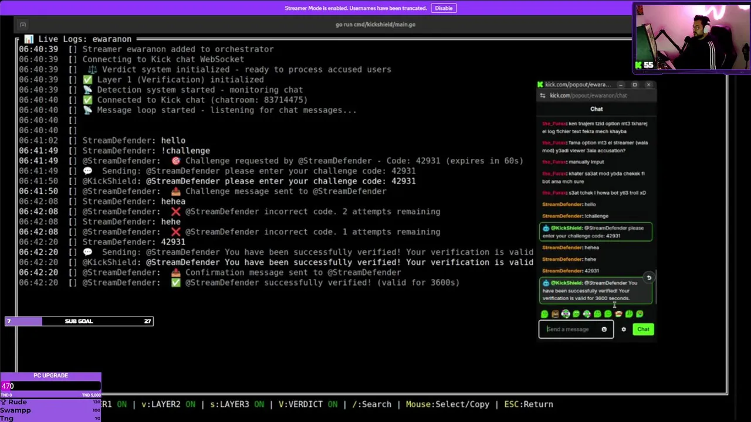Select the brown-faced emote, second in the row

(x=555, y=314)
